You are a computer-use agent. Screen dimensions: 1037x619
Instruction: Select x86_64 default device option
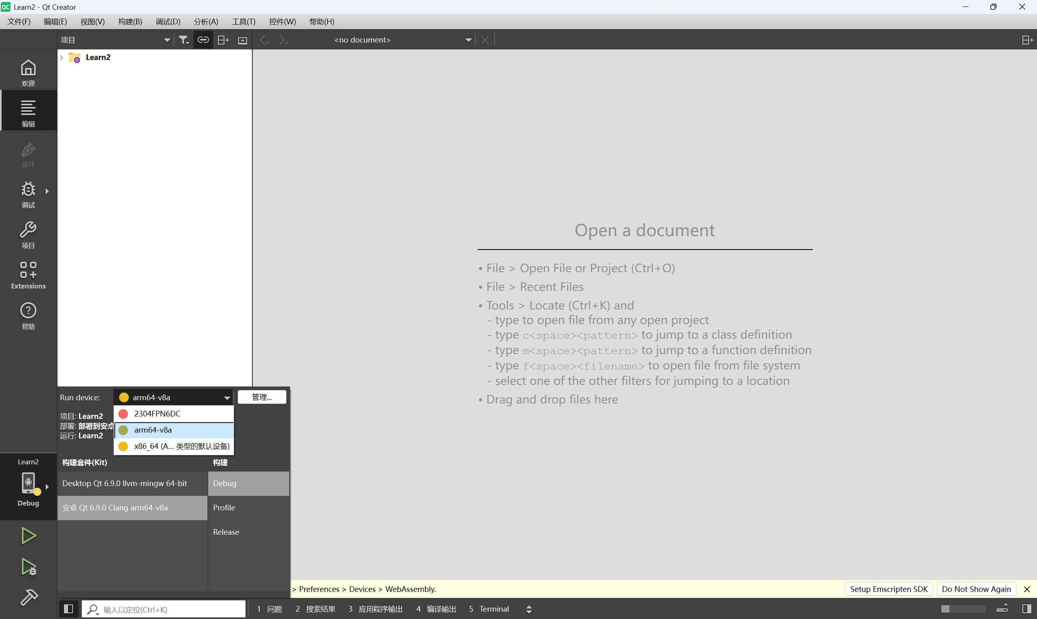click(173, 446)
